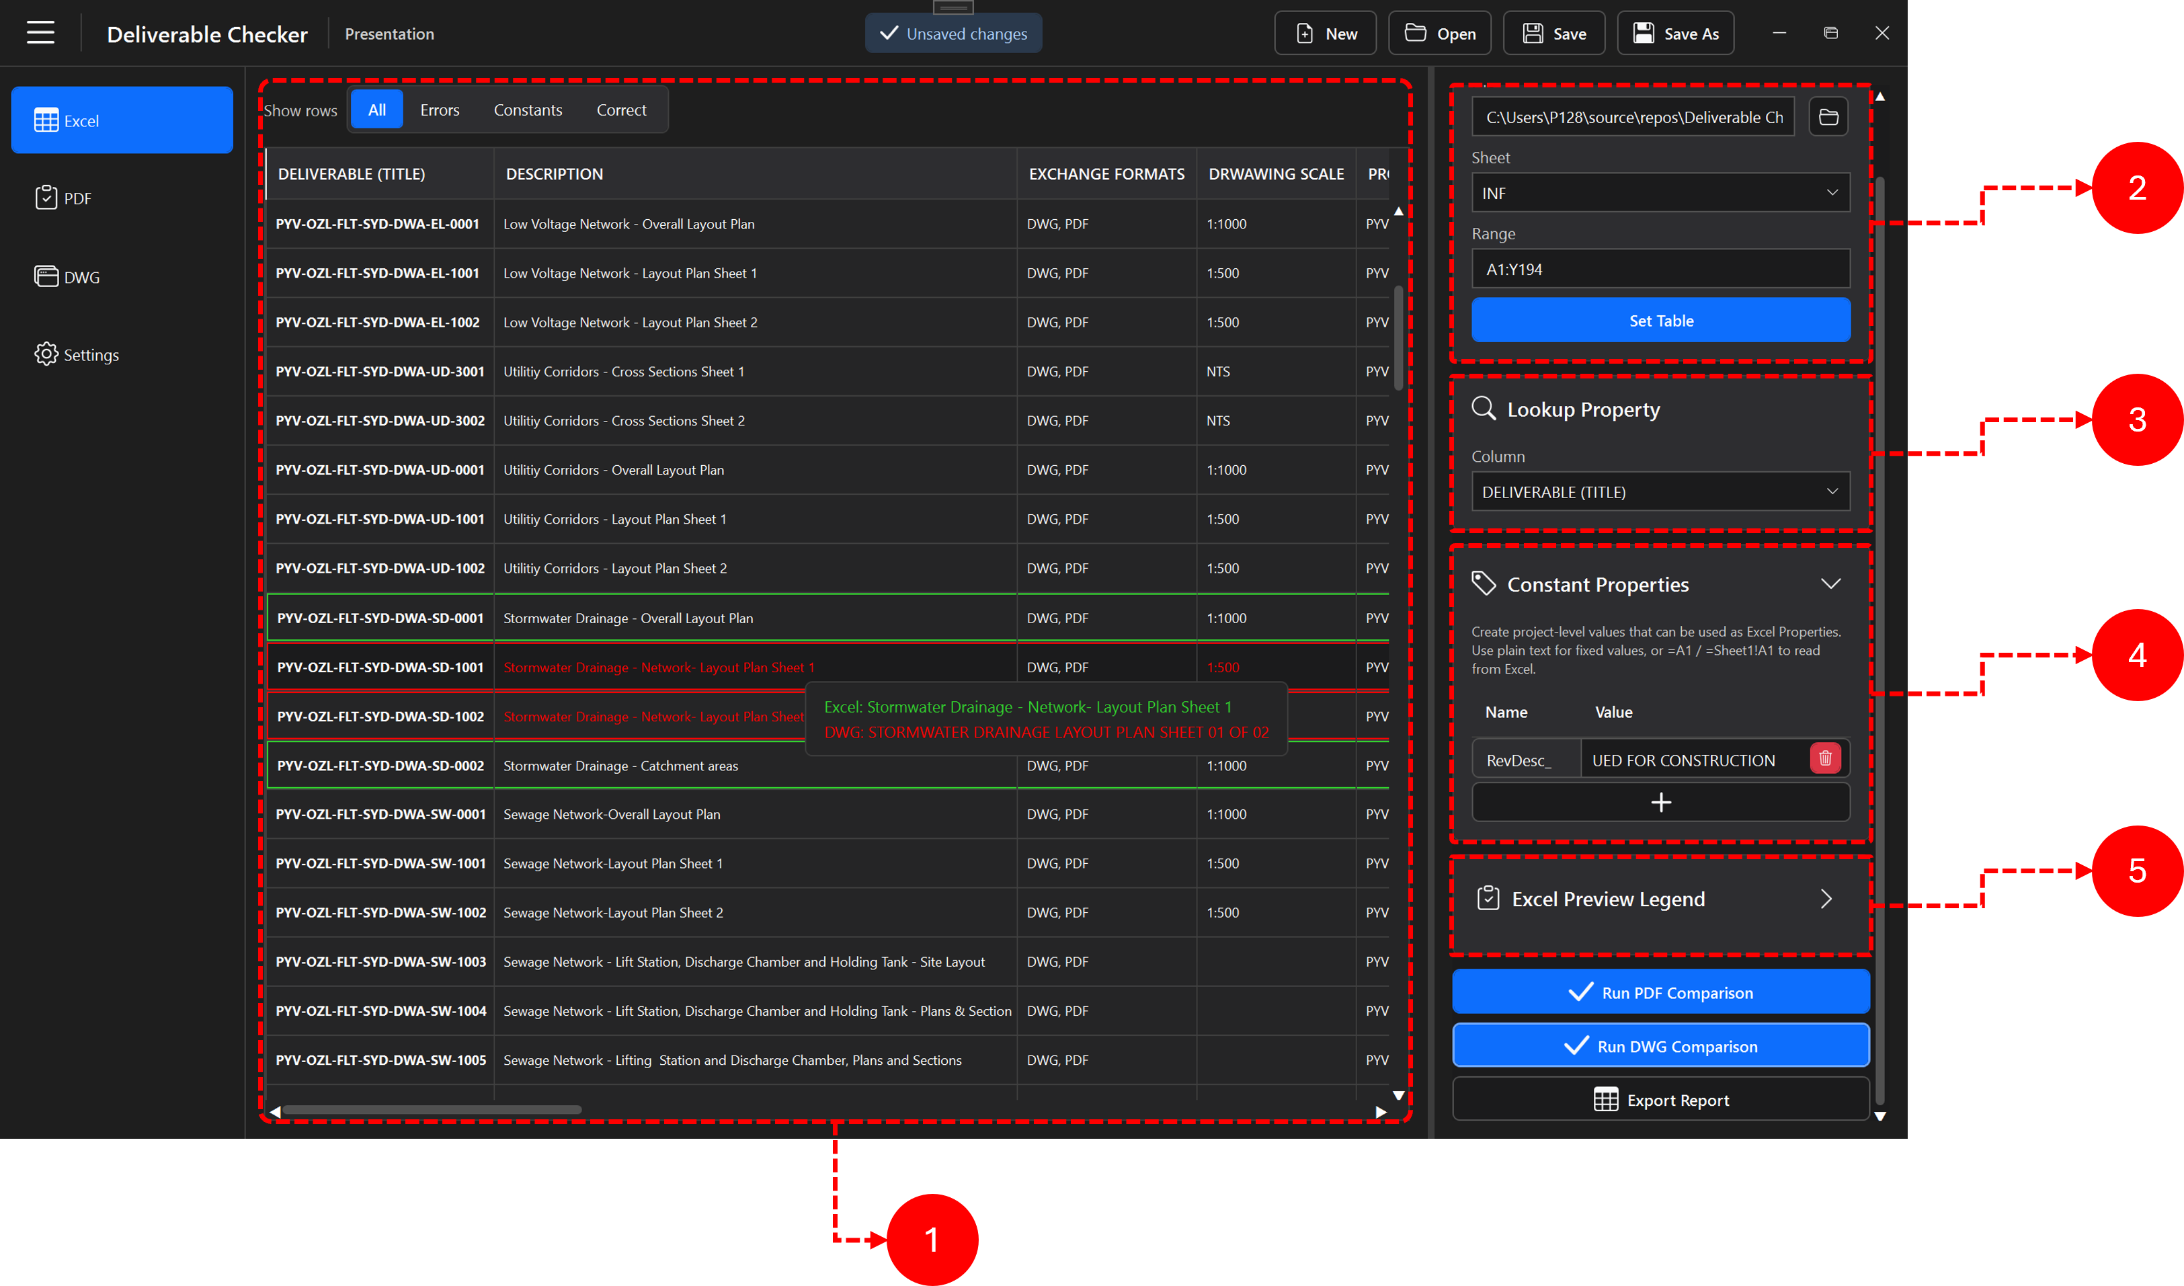Show only Errors rows
The width and height of the screenshot is (2184, 1286).
(x=440, y=110)
